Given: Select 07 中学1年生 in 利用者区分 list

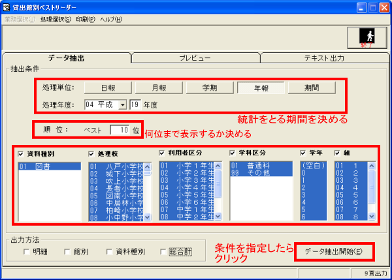Looking at the screenshot, I should pyautogui.click(x=187, y=210).
